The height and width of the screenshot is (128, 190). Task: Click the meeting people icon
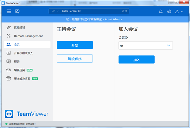pos(9,44)
